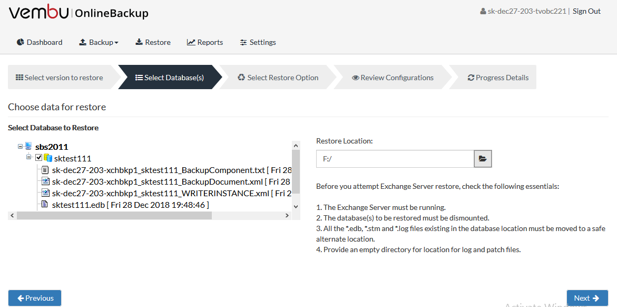Viewport: 617px width, 307px height.
Task: Click the '*.edb, *.stm and *.log files' instruction
Action: tap(461, 234)
